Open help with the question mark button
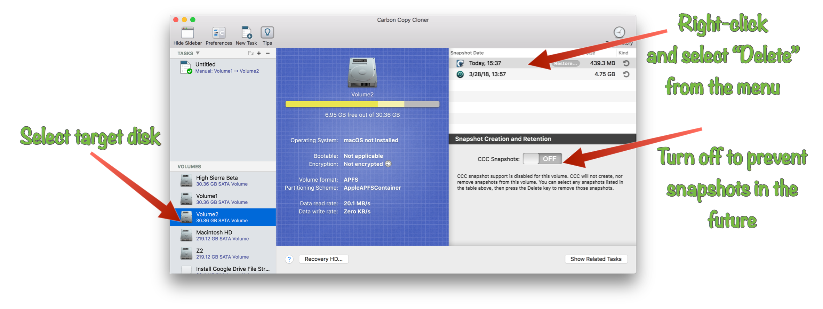The image size is (823, 309). [x=289, y=259]
